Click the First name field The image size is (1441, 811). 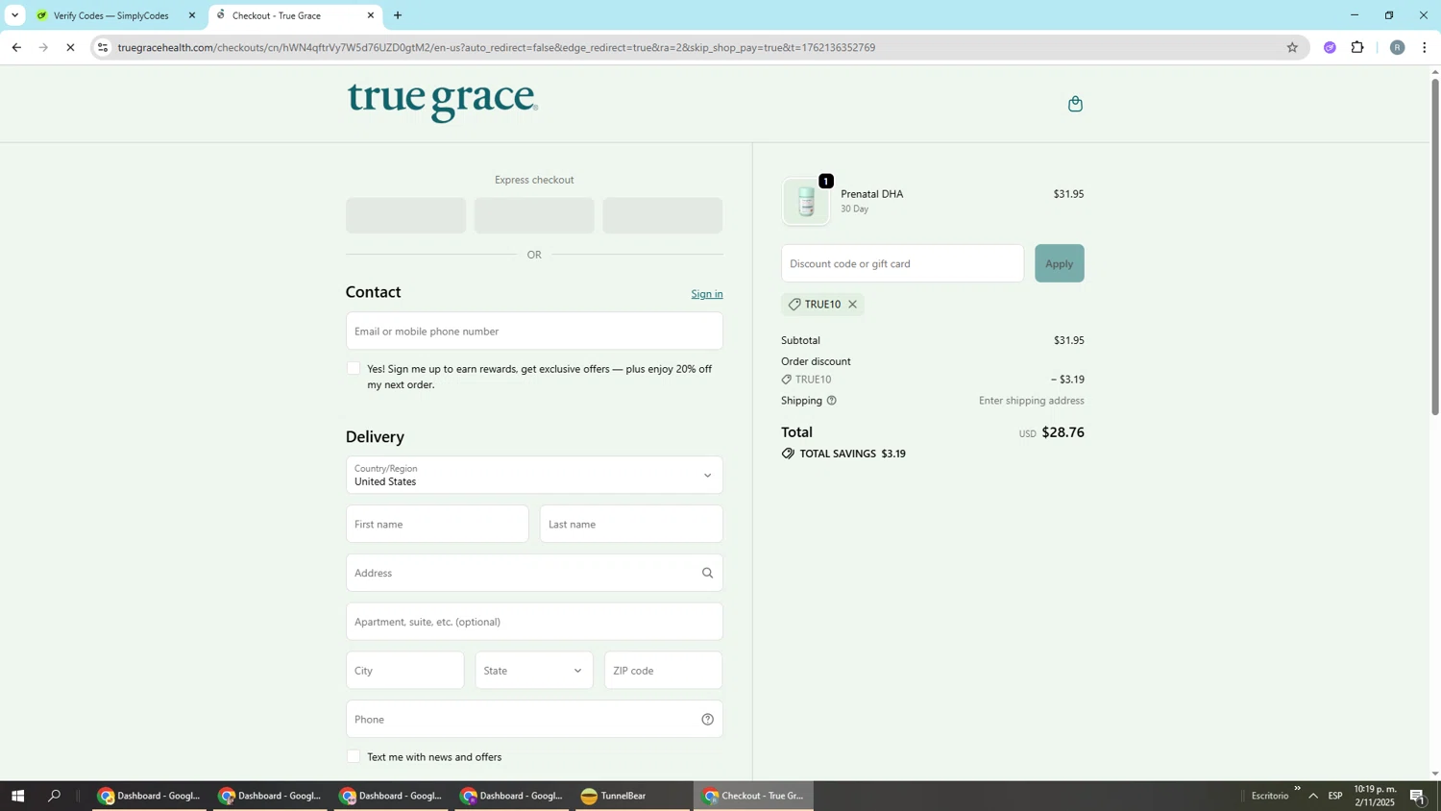(437, 525)
